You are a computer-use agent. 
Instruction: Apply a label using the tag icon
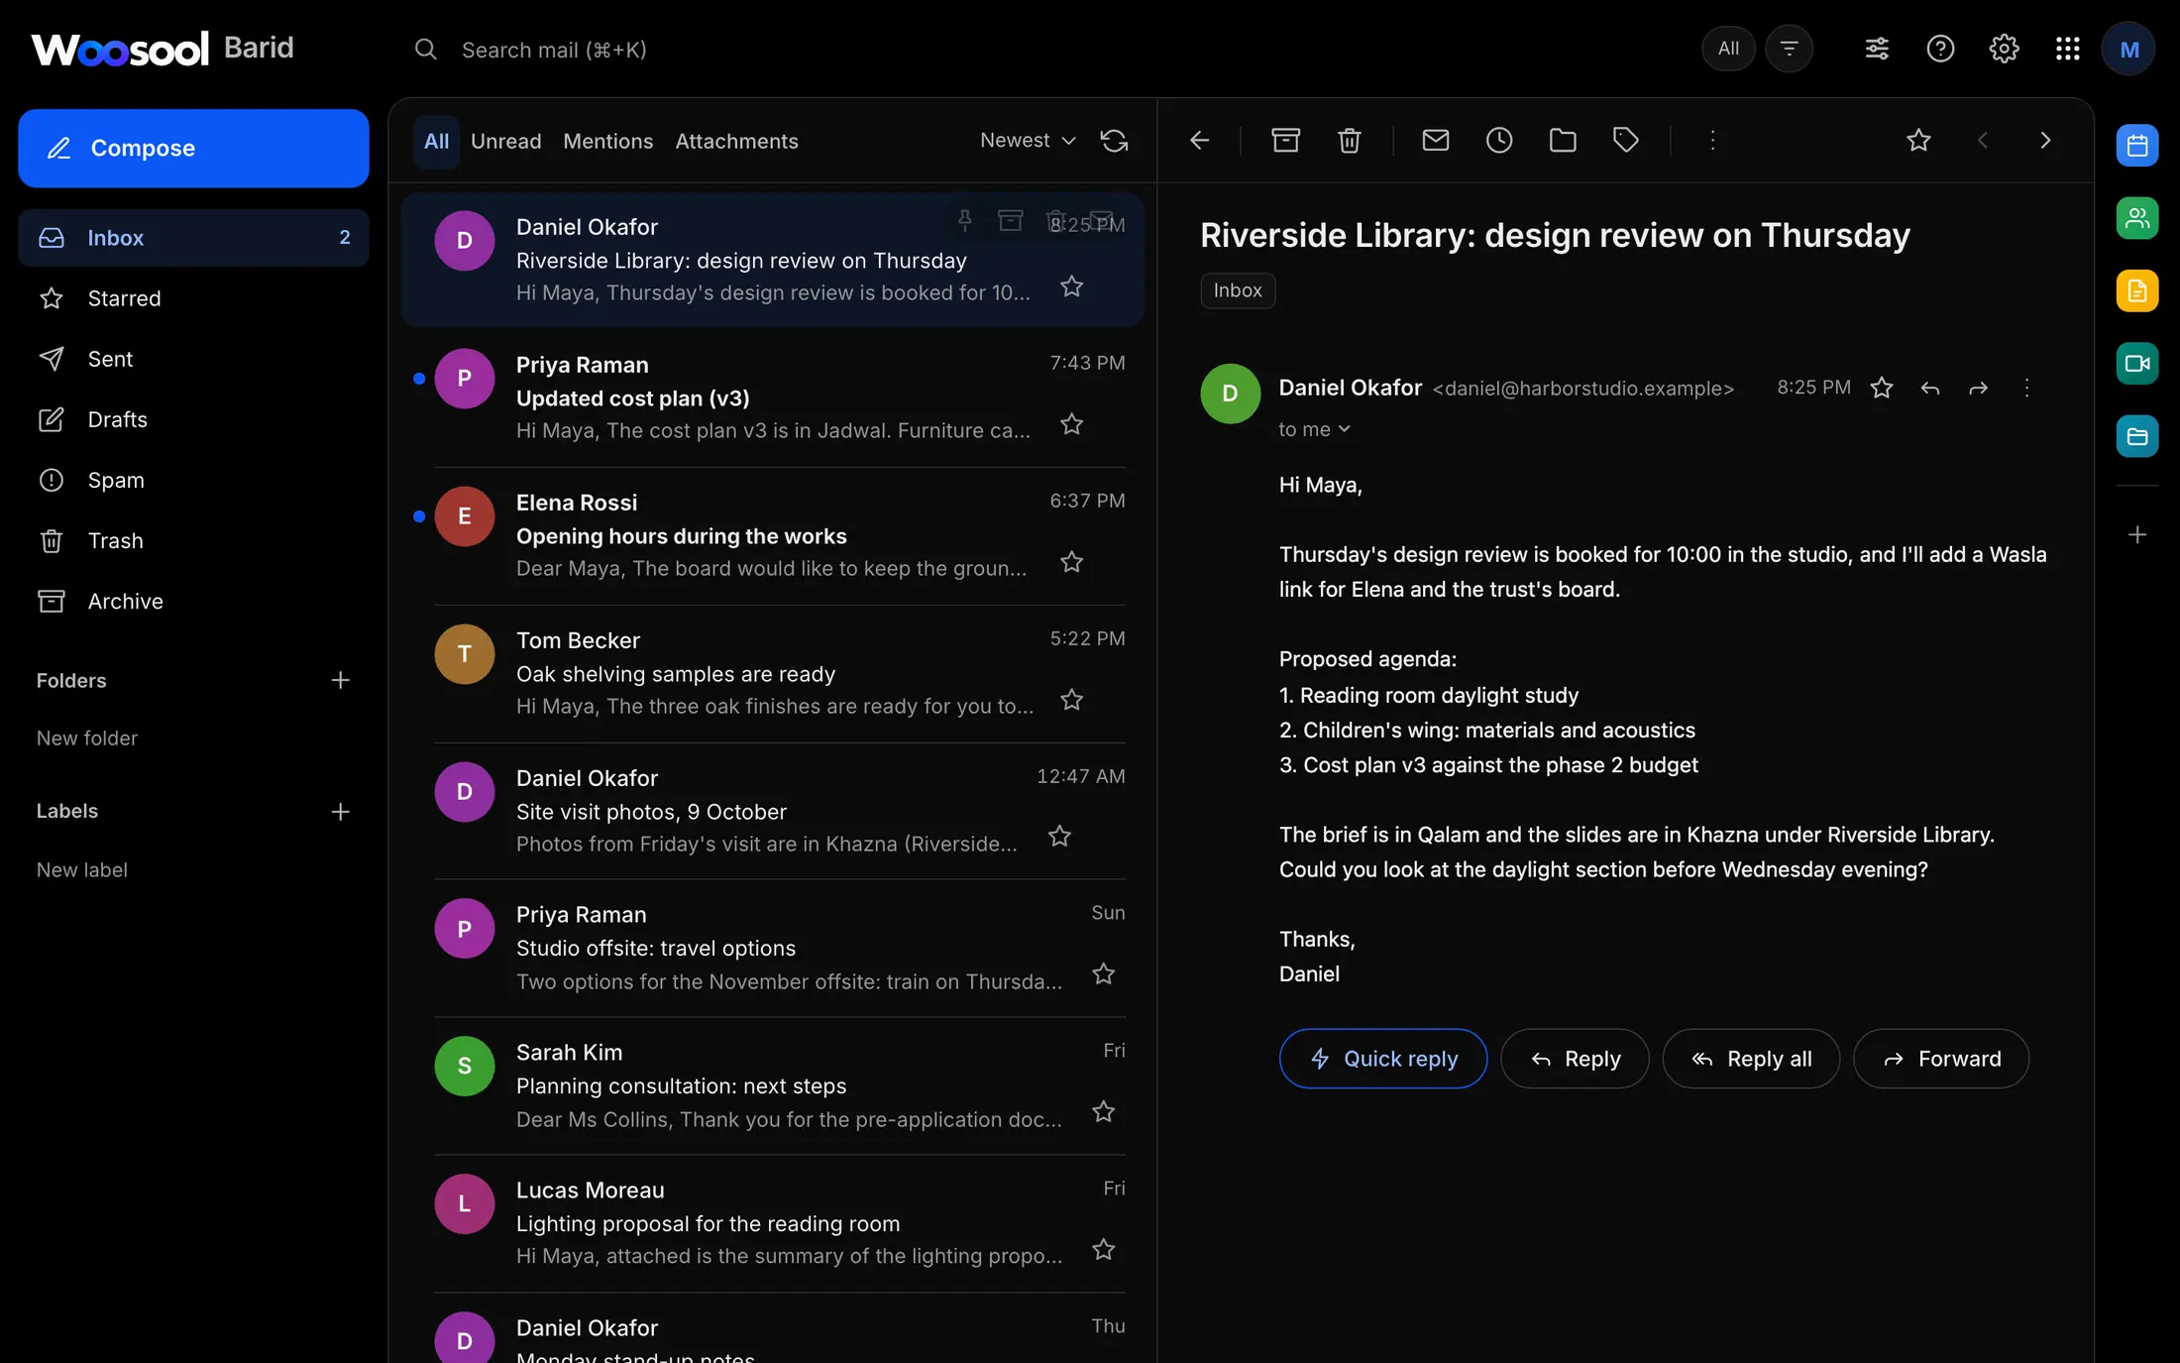1625,140
